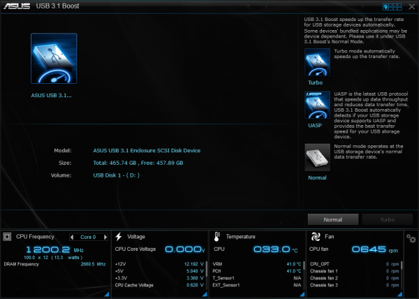This screenshot has height=299, width=419.
Task: Click the +5V voltage row
Action: tap(159, 271)
